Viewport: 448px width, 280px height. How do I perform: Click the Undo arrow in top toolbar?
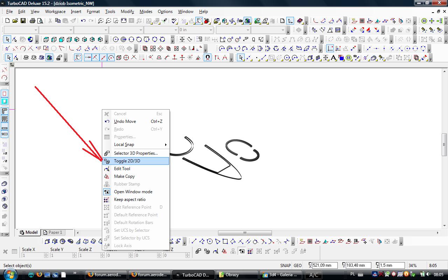click(83, 21)
